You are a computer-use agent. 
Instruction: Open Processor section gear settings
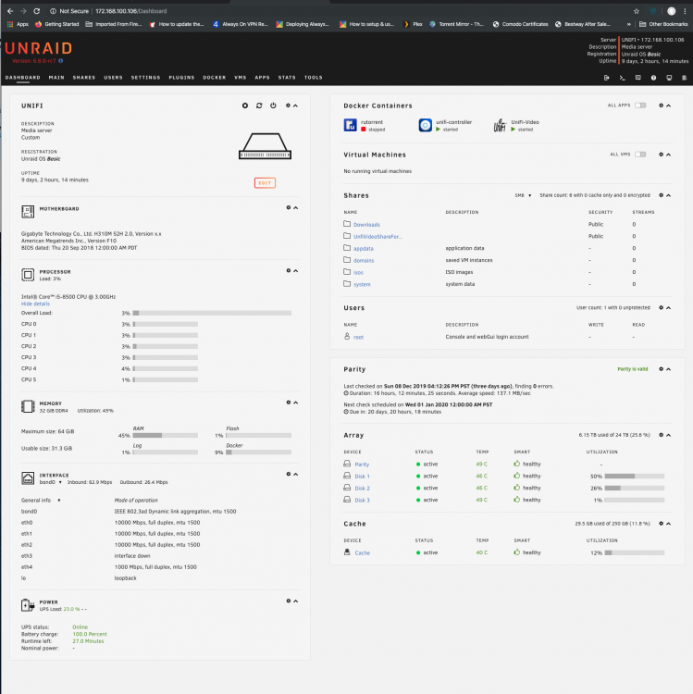(x=289, y=270)
